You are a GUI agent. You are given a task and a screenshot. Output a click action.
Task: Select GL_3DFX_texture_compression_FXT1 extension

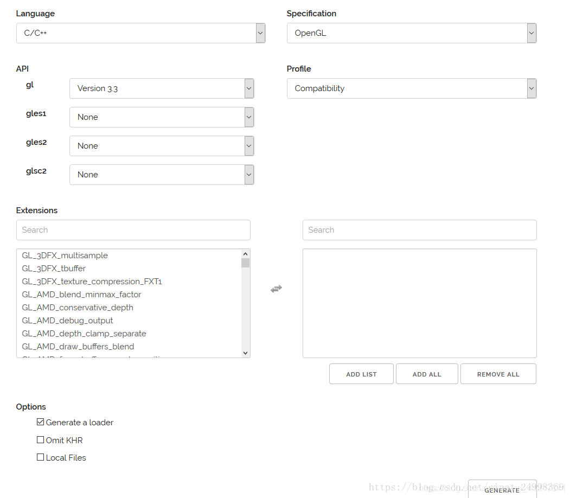[129, 282]
